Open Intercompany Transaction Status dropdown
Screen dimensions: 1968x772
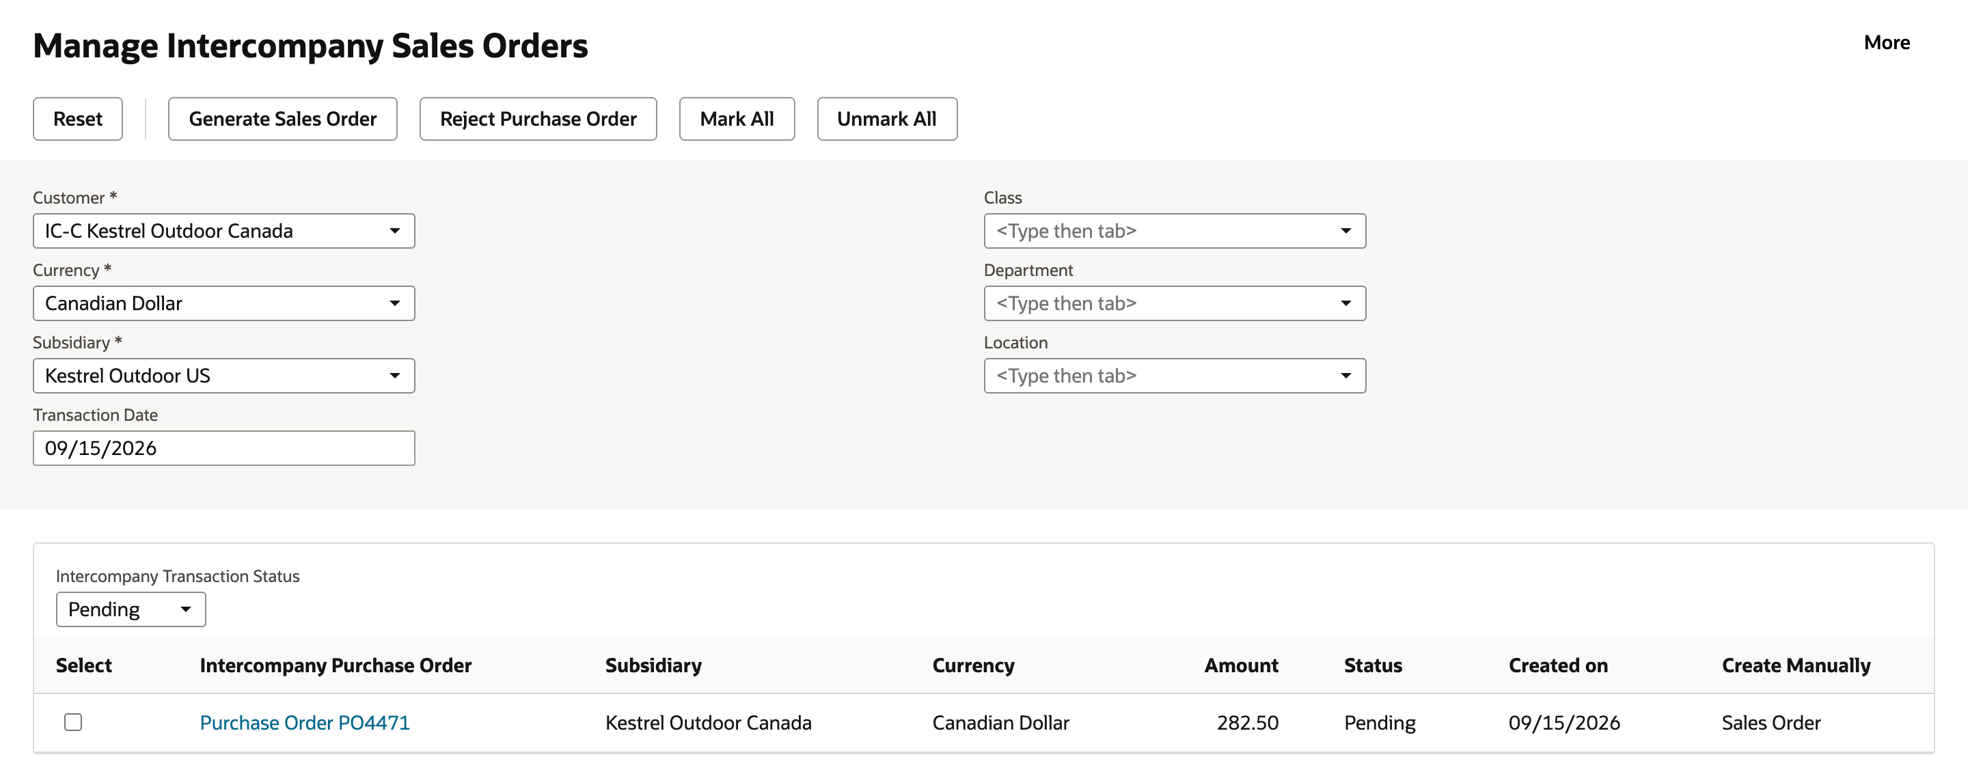131,609
